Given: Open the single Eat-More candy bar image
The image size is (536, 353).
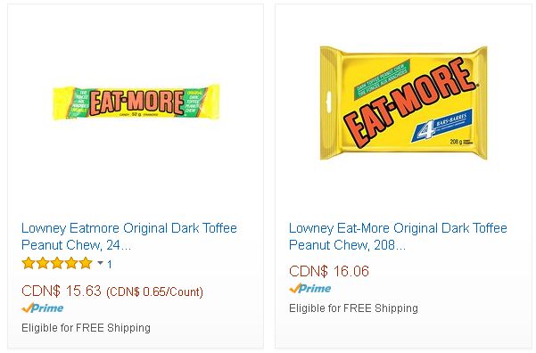Looking at the screenshot, I should [136, 102].
